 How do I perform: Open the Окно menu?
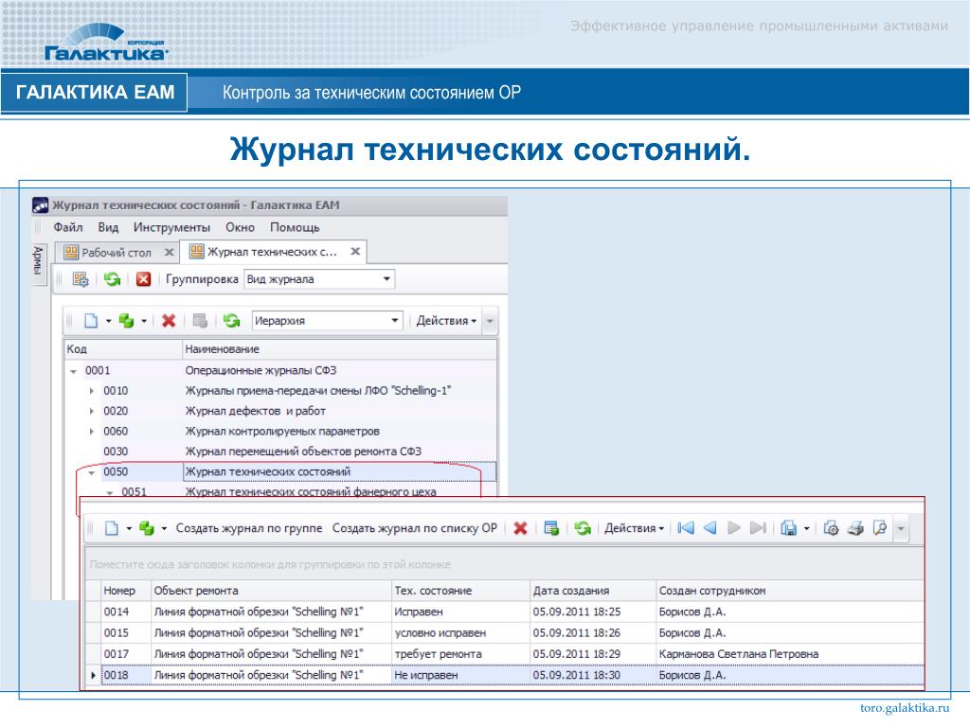pyautogui.click(x=240, y=227)
